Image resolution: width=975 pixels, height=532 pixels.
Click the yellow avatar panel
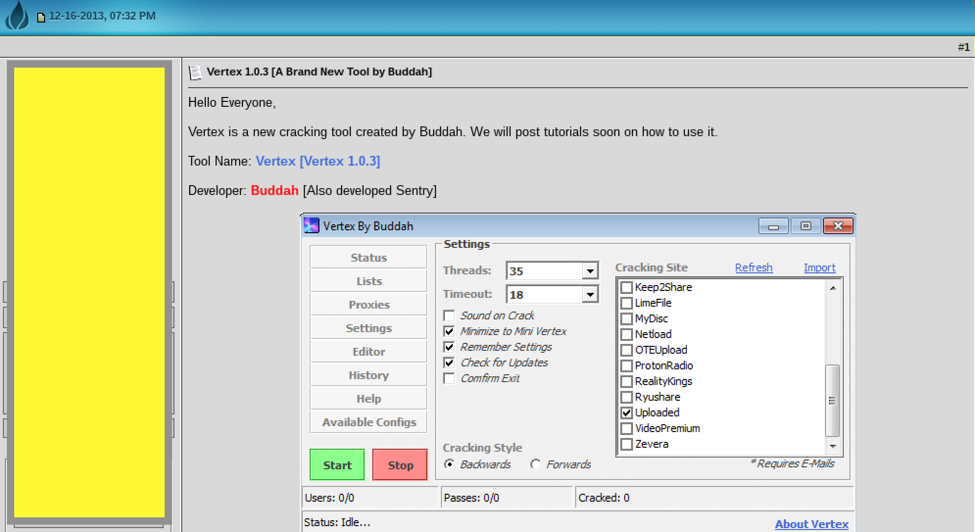coord(89,292)
